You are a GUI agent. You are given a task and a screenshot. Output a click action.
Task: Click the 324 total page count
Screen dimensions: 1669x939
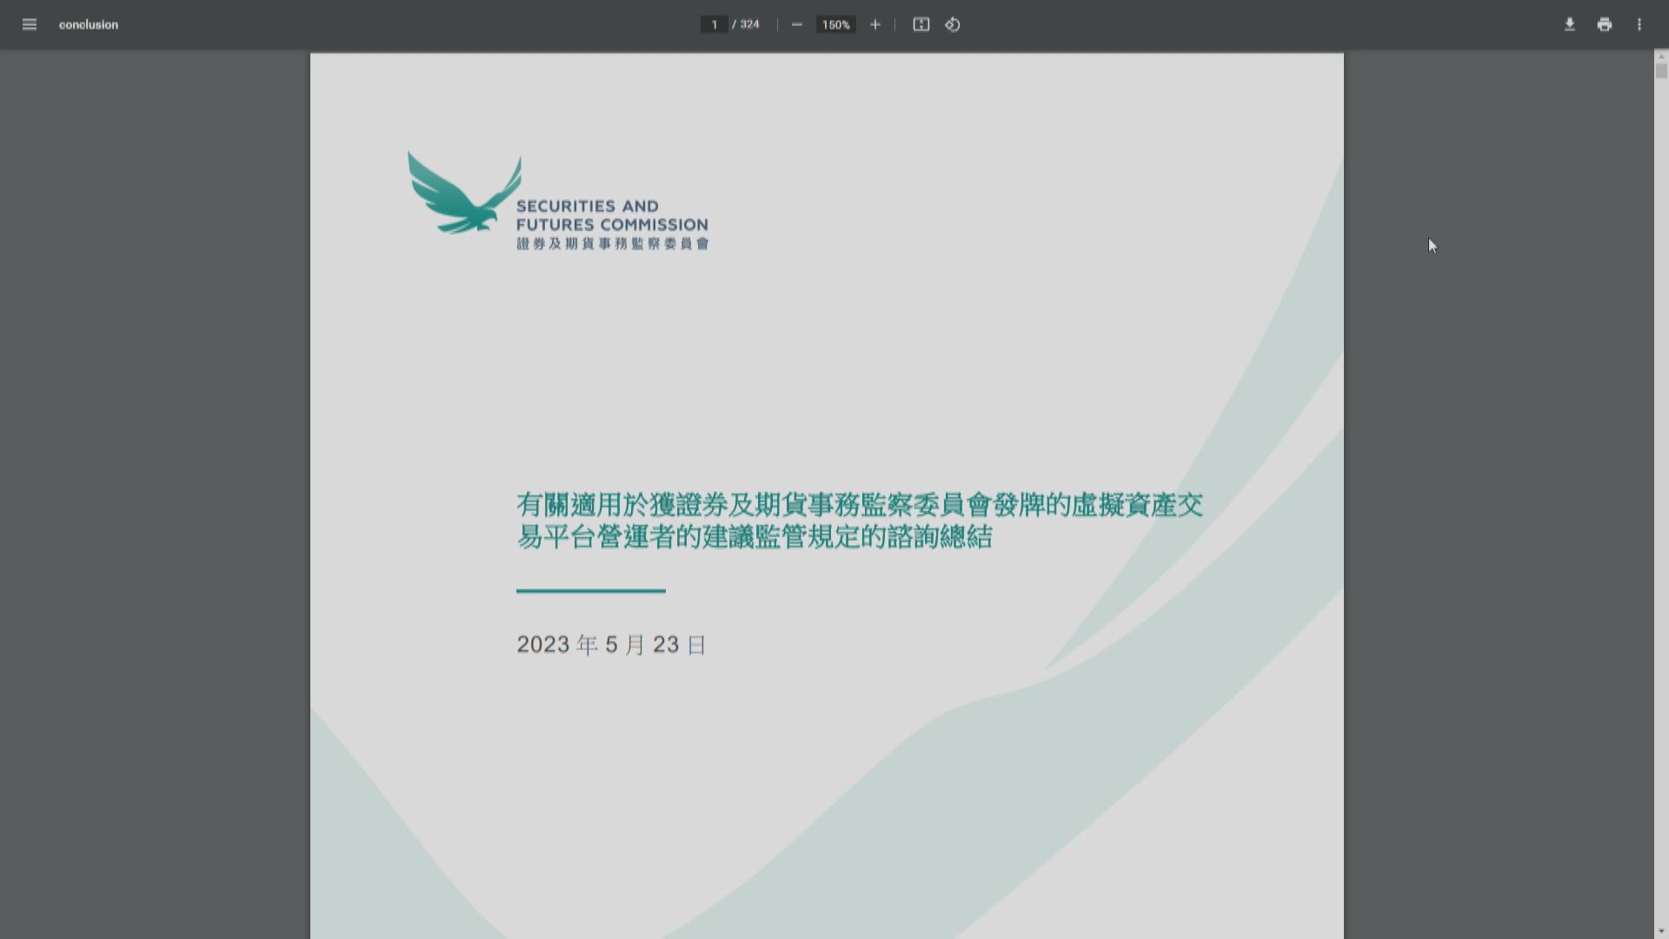[x=749, y=24]
